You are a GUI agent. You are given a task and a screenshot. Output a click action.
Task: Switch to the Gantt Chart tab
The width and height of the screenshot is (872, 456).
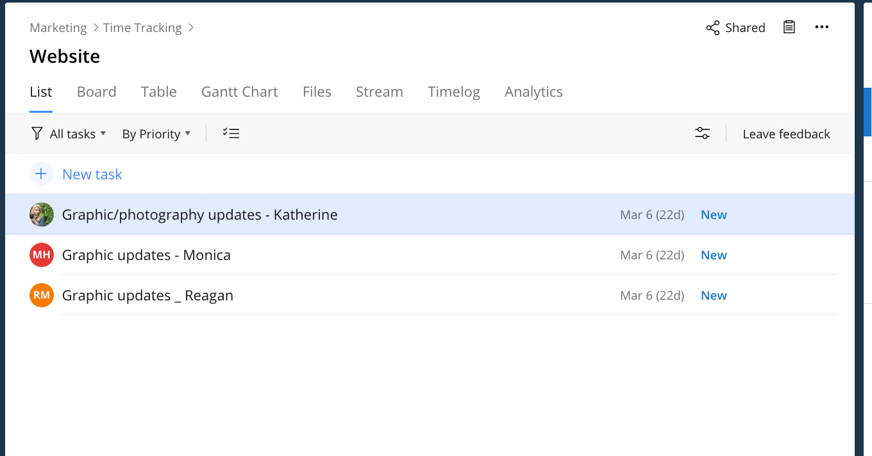click(239, 92)
